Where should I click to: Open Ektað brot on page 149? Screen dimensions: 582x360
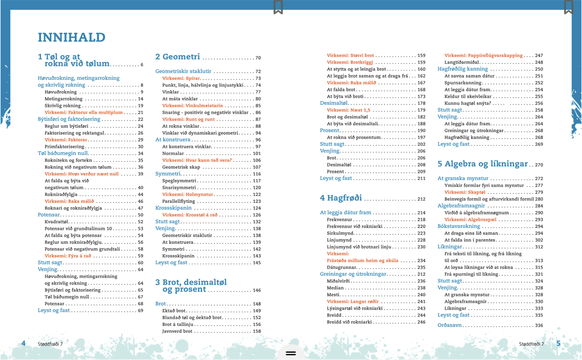coord(211,311)
